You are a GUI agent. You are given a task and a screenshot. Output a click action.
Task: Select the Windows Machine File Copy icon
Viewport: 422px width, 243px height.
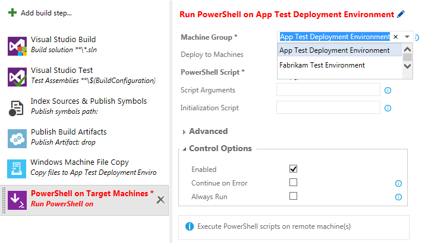click(x=17, y=169)
